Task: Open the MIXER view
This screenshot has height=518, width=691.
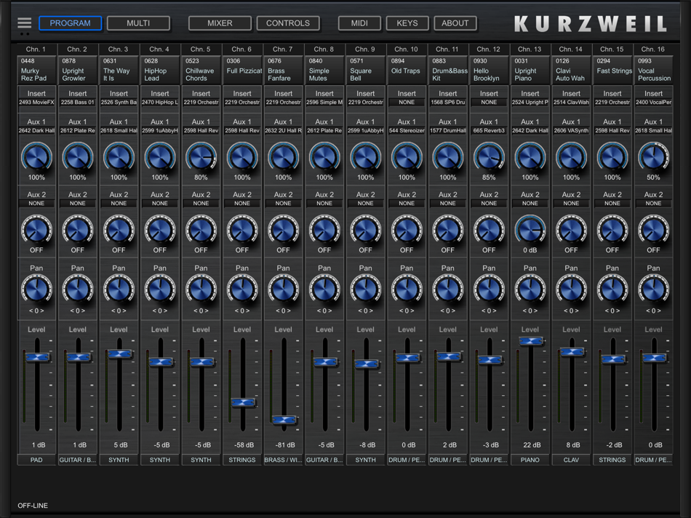Action: (x=220, y=23)
